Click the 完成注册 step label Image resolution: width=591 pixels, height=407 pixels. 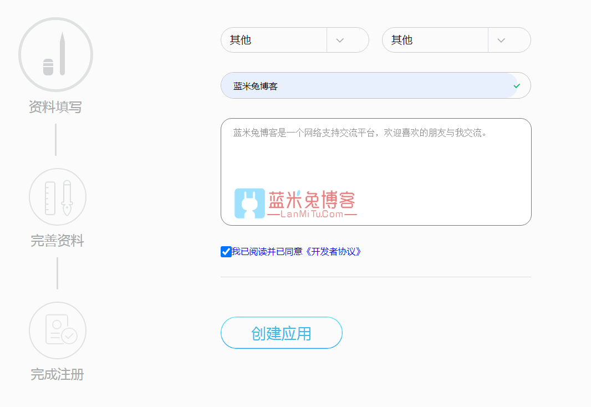pos(57,374)
